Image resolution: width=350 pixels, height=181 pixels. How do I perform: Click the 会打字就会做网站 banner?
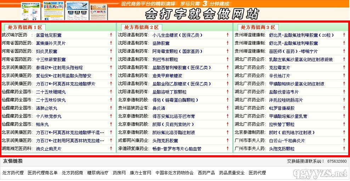coord(201,14)
